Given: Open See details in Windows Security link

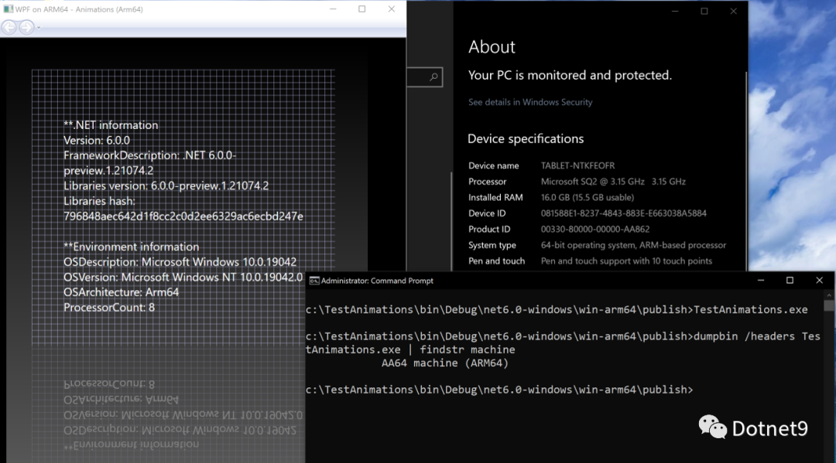Looking at the screenshot, I should click(x=530, y=102).
